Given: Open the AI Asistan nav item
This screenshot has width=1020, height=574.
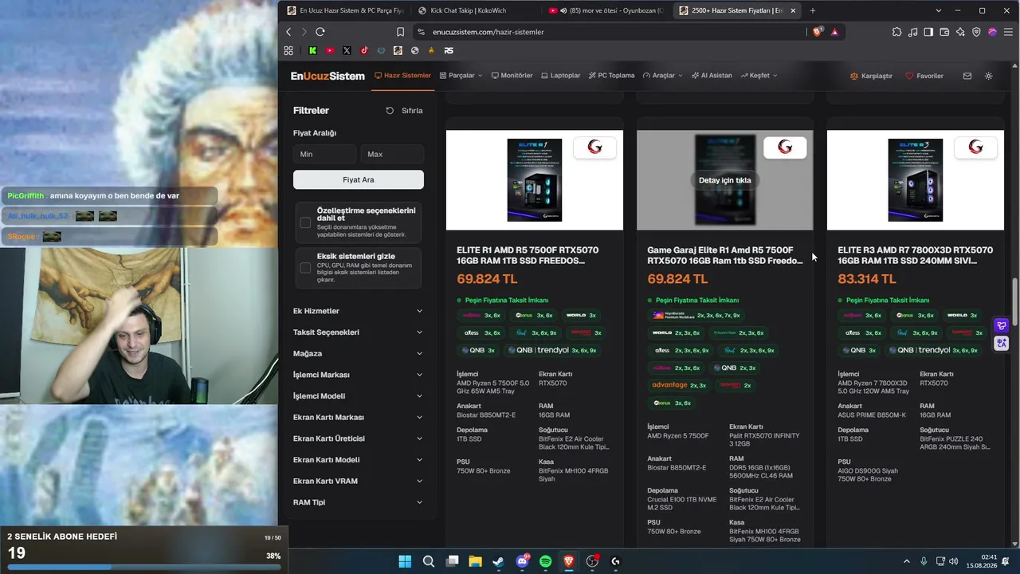Looking at the screenshot, I should (711, 76).
